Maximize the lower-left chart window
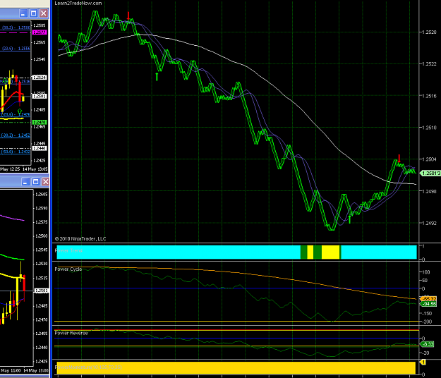This screenshot has height=378, width=441. (x=36, y=182)
